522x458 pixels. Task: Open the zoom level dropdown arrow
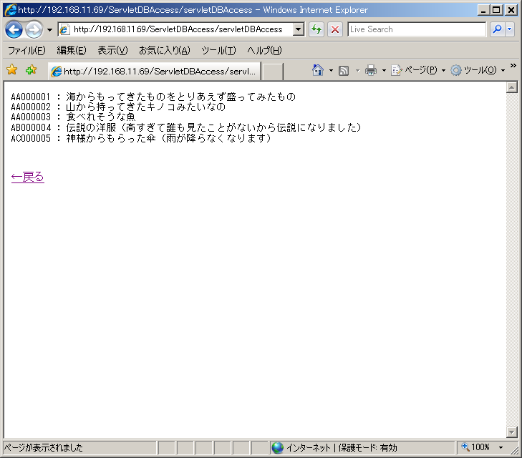coord(501,448)
